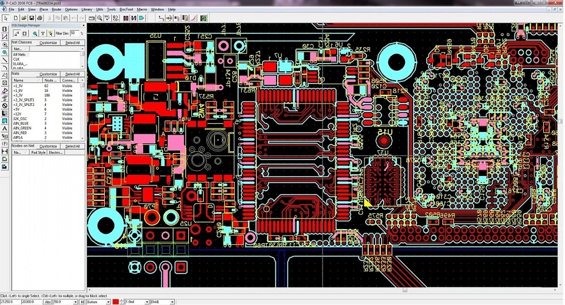
Task: Select the Place Component tool
Action: tap(5, 29)
